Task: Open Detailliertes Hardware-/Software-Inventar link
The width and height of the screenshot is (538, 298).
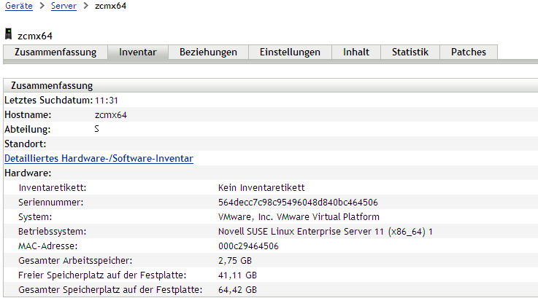Action: pyautogui.click(x=99, y=158)
